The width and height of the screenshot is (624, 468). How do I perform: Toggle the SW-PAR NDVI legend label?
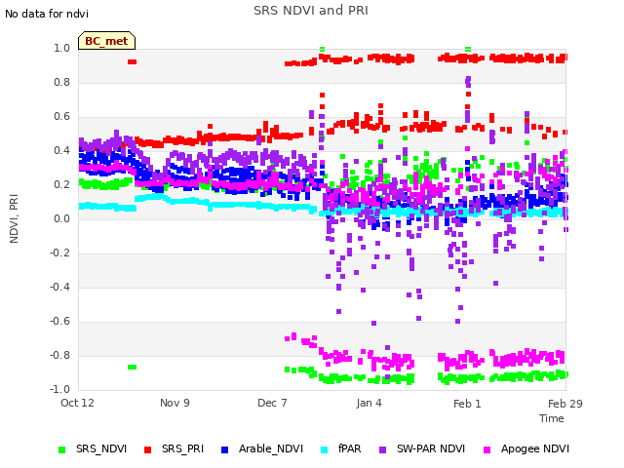click(431, 448)
